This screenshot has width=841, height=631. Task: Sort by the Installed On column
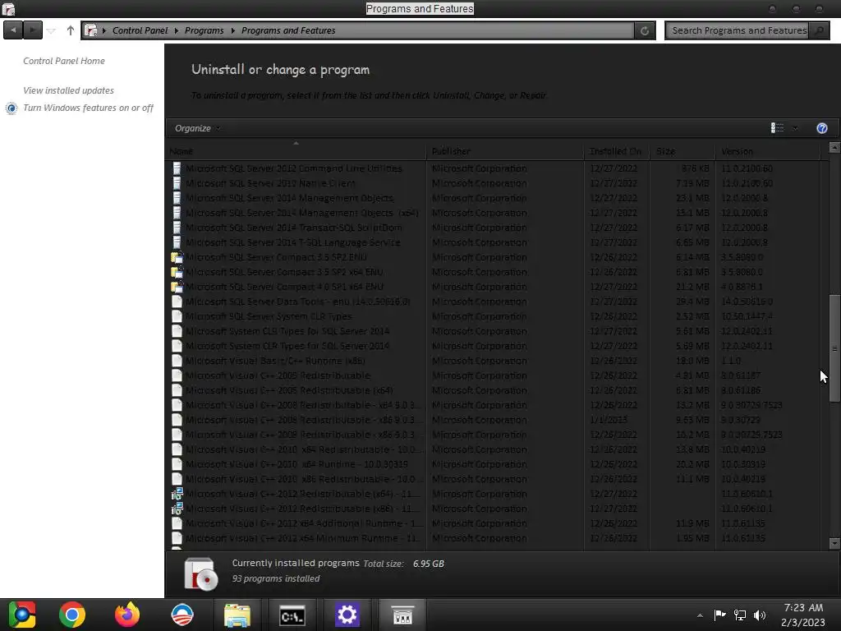[617, 151]
